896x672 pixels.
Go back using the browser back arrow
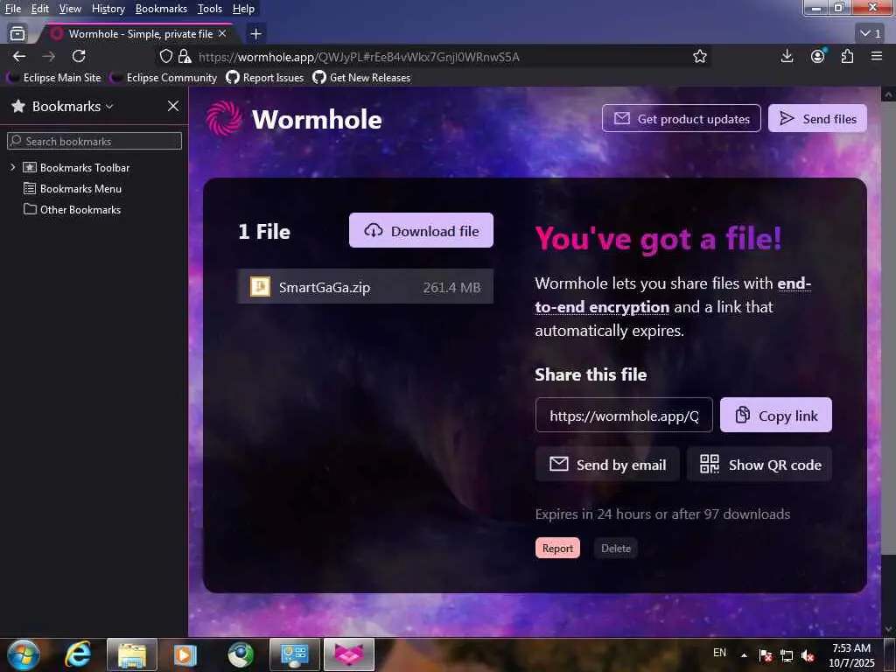coord(19,56)
